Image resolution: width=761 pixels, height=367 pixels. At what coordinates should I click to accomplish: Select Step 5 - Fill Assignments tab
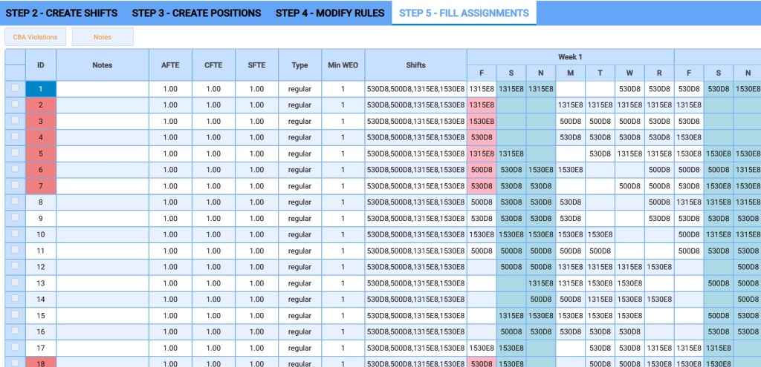click(464, 13)
